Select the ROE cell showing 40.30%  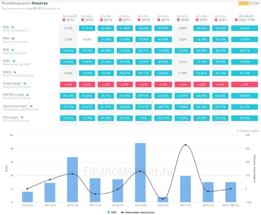106,28
